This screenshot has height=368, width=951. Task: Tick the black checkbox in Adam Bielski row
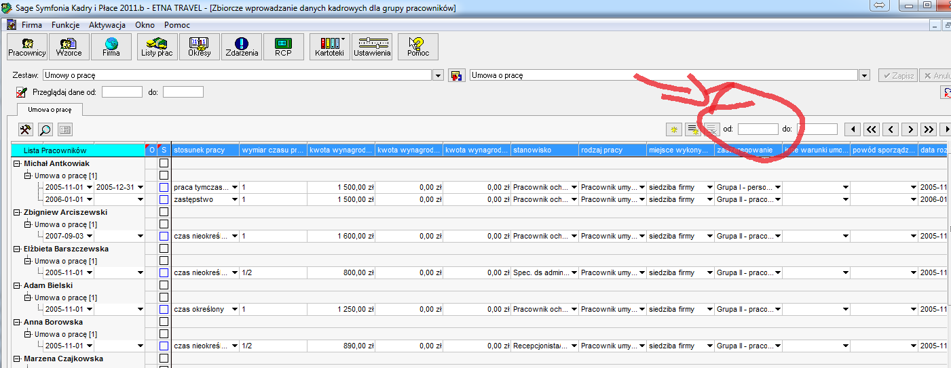164,285
